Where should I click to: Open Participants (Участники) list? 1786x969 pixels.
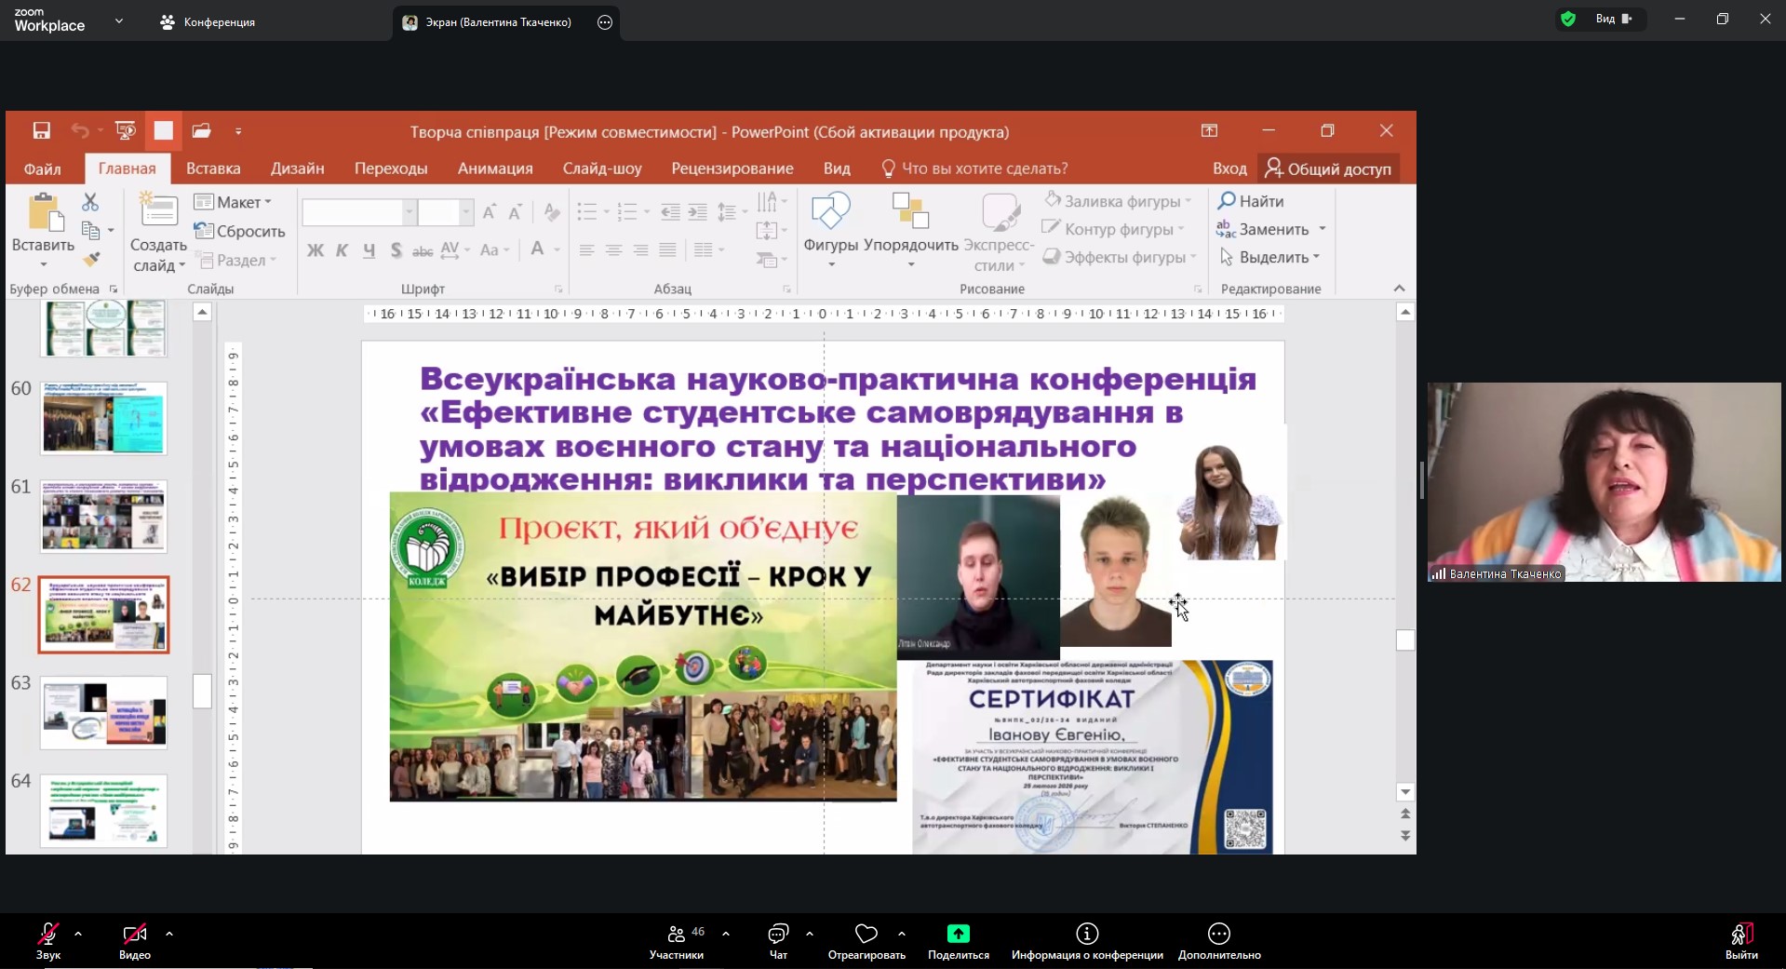click(678, 935)
